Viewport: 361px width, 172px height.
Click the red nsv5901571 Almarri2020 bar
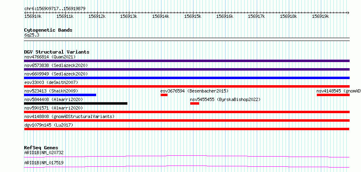187,112
